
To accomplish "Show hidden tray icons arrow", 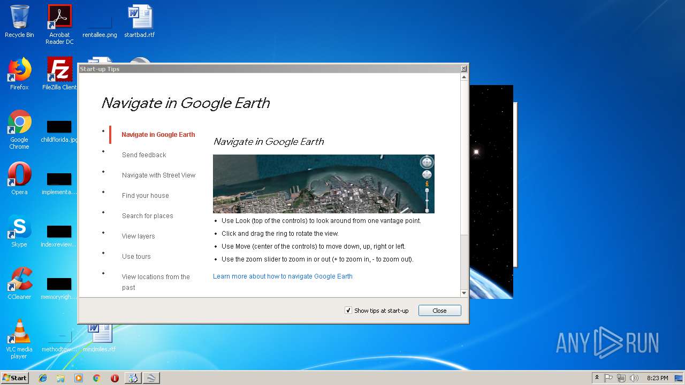I will 597,378.
